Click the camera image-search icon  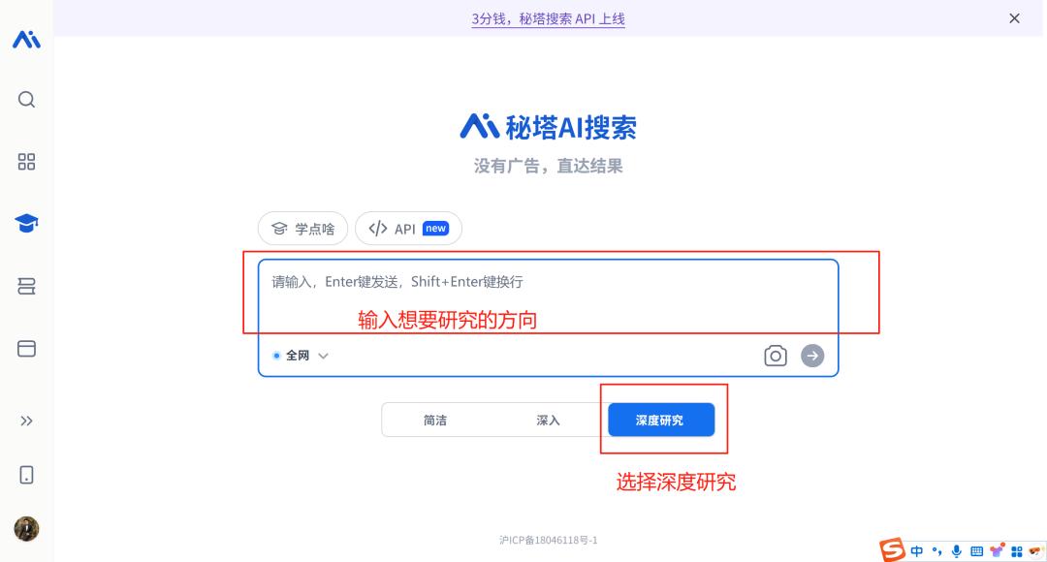click(776, 356)
